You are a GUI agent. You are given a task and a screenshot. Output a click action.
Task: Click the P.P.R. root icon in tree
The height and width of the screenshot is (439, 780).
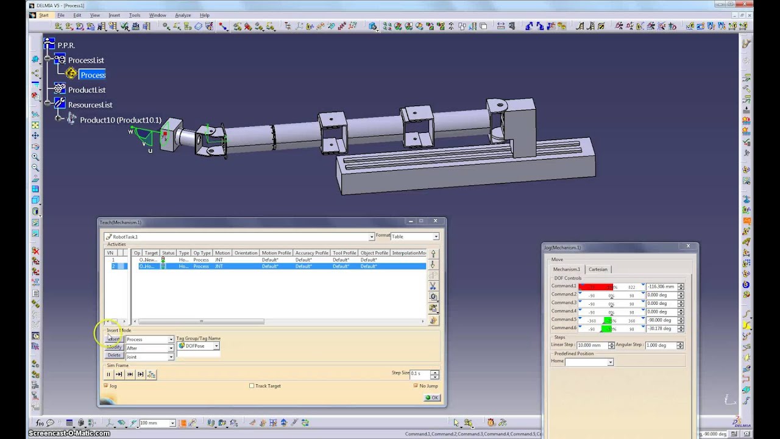tap(49, 45)
